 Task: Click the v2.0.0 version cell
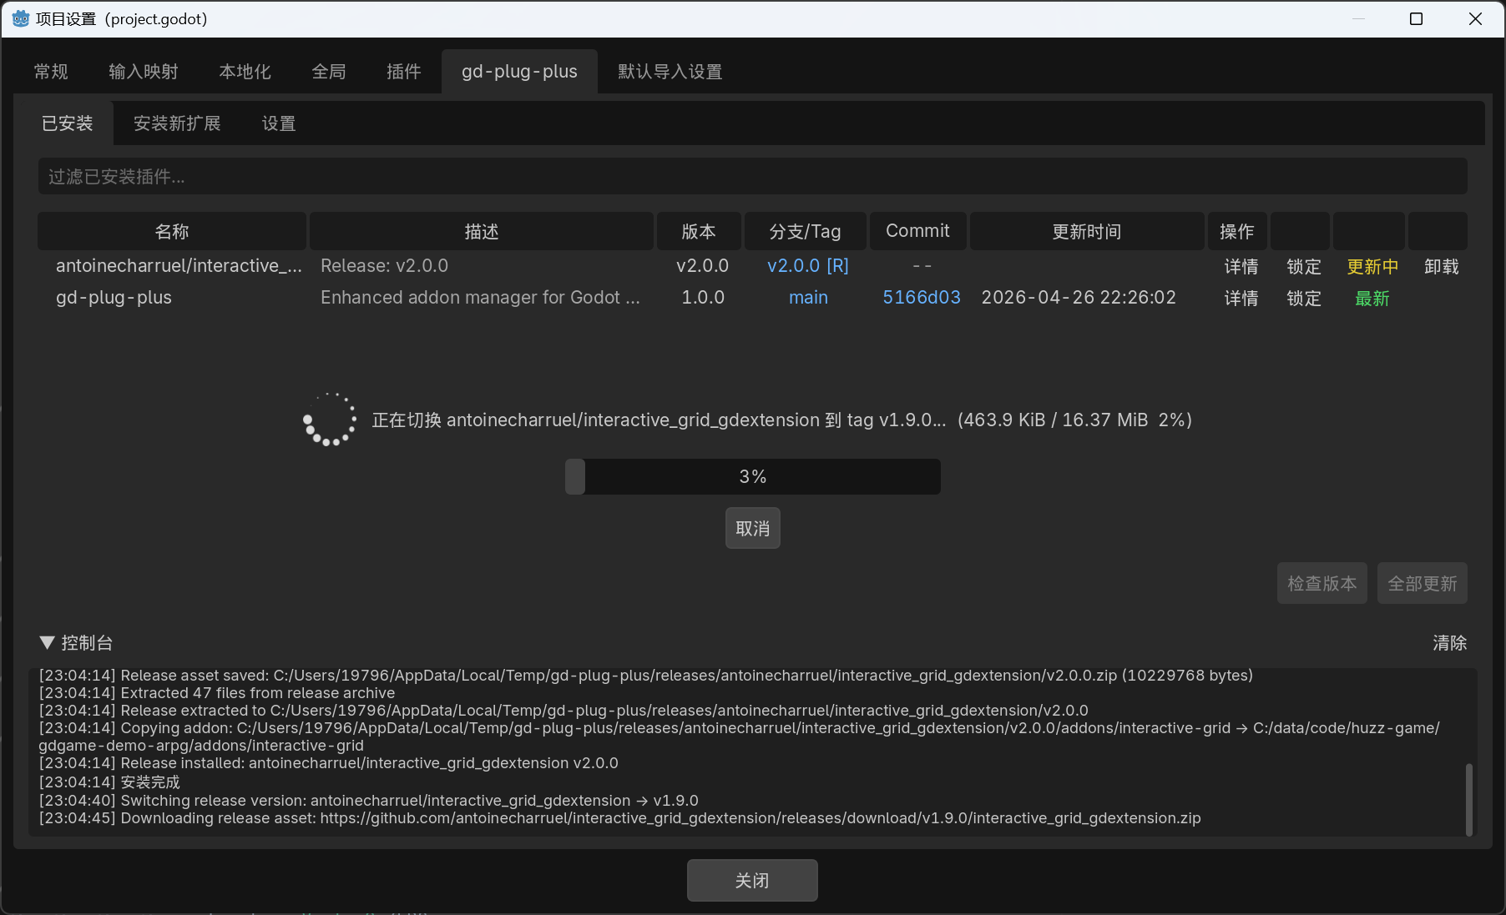[702, 266]
